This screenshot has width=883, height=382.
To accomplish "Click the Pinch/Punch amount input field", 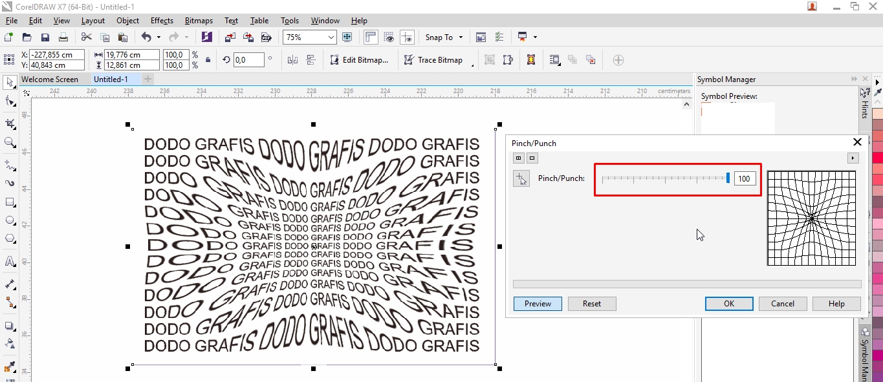I will pyautogui.click(x=745, y=178).
